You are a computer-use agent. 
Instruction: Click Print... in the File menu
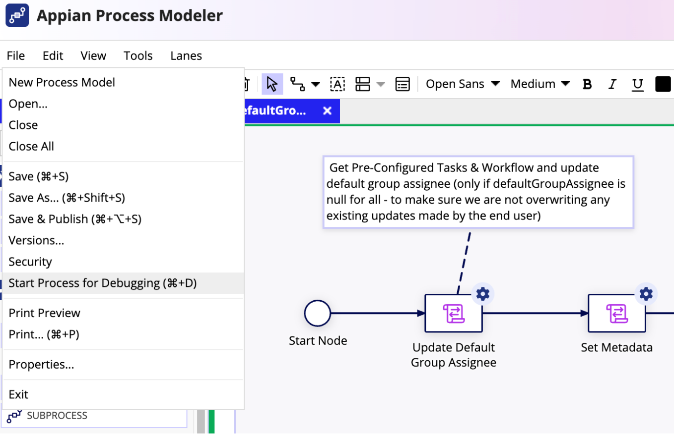[x=123, y=334]
